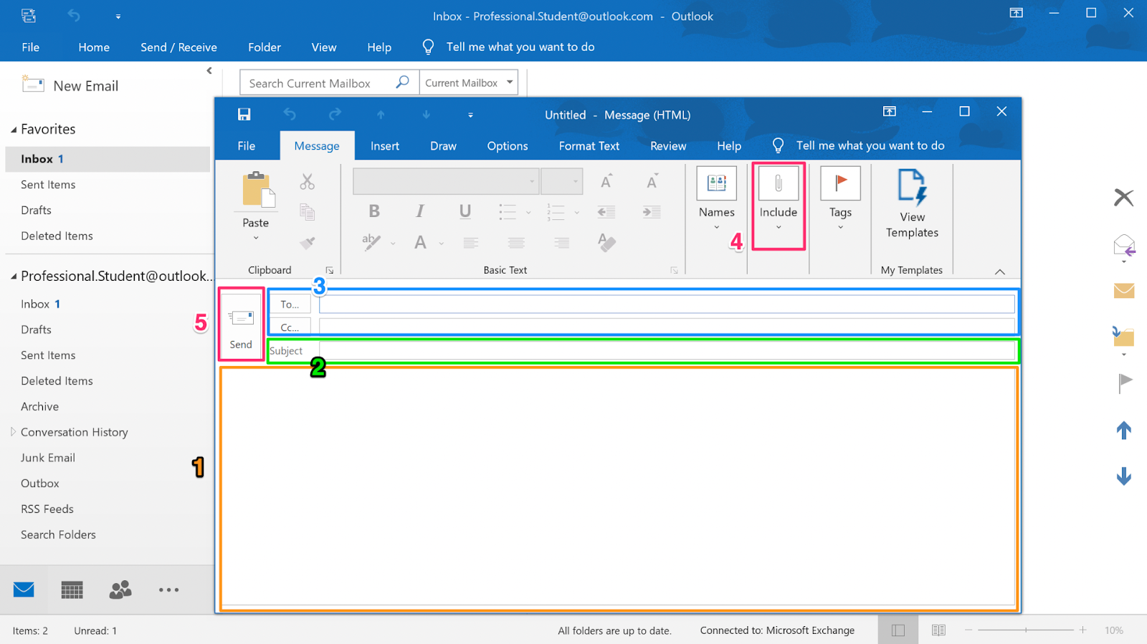This screenshot has height=644, width=1147.
Task: Align text left
Action: (x=471, y=243)
